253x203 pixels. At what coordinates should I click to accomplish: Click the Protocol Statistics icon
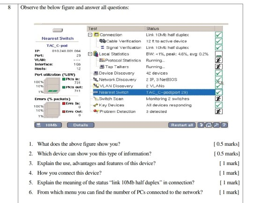click(x=102, y=60)
